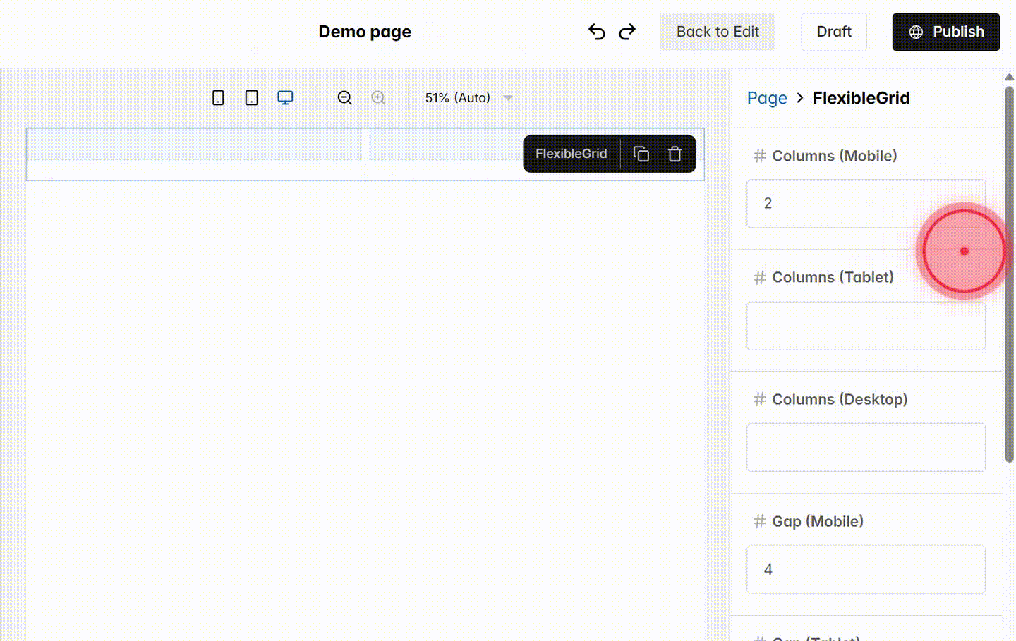1016x641 pixels.
Task: Click the Back to Edit button
Action: click(x=718, y=32)
